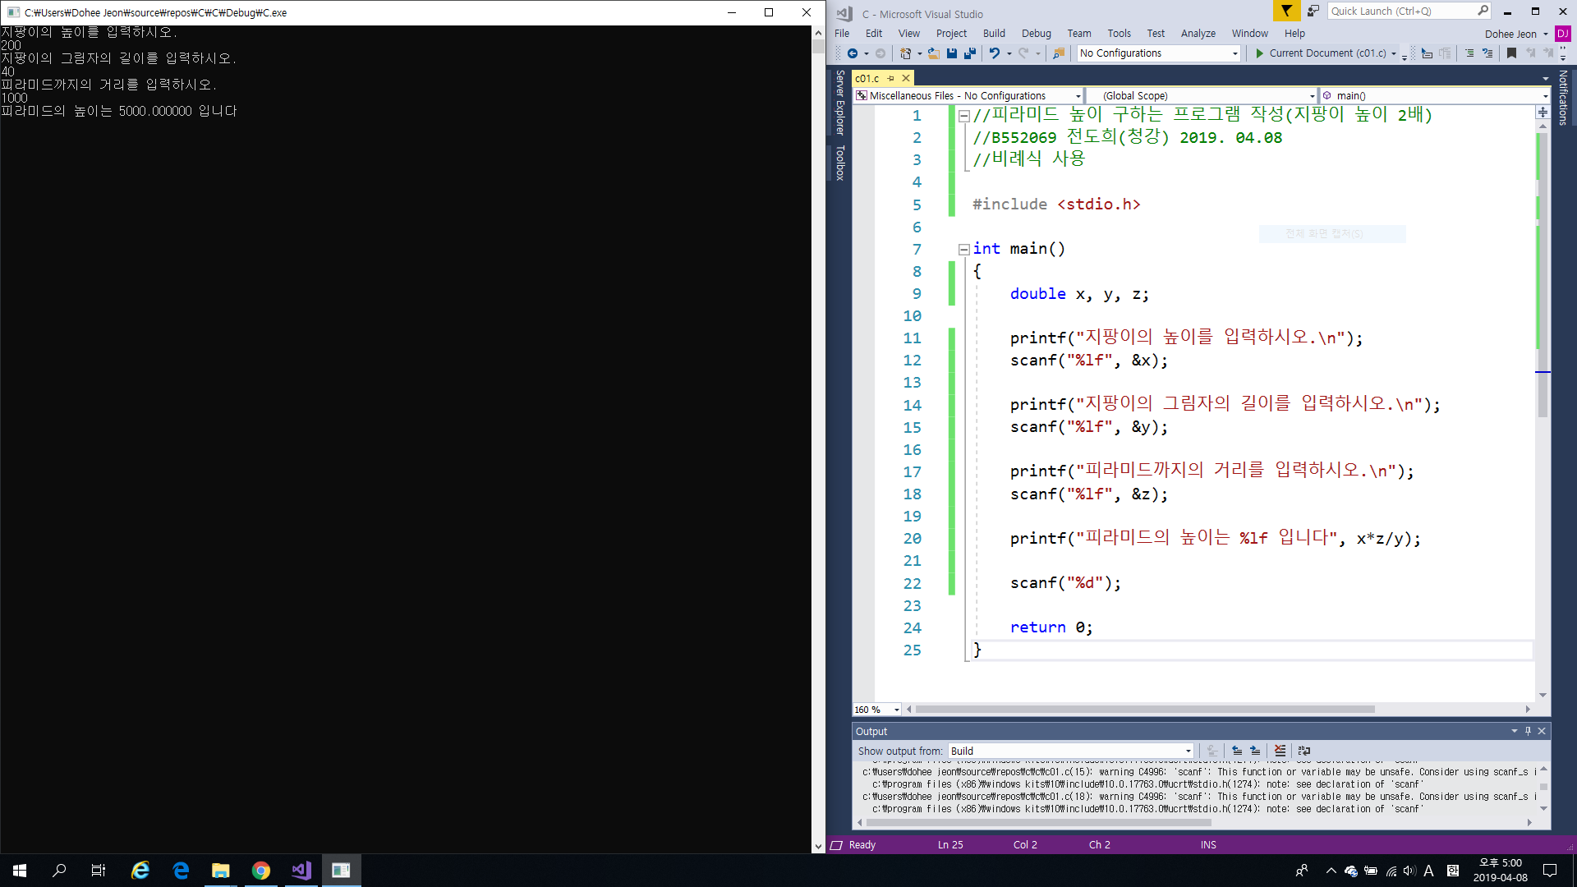
Task: Collapse the main() function block
Action: pos(963,250)
